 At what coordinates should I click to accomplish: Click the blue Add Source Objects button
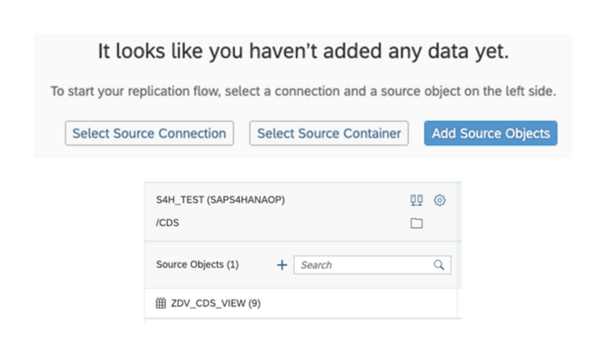coord(491,133)
